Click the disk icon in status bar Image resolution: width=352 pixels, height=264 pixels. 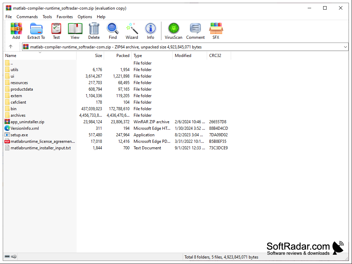(7, 256)
